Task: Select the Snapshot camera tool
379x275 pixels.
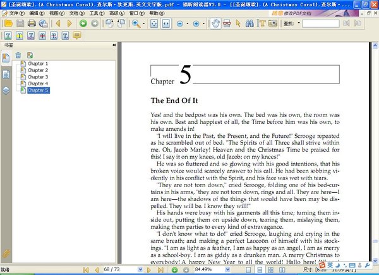Action: [x=273, y=23]
